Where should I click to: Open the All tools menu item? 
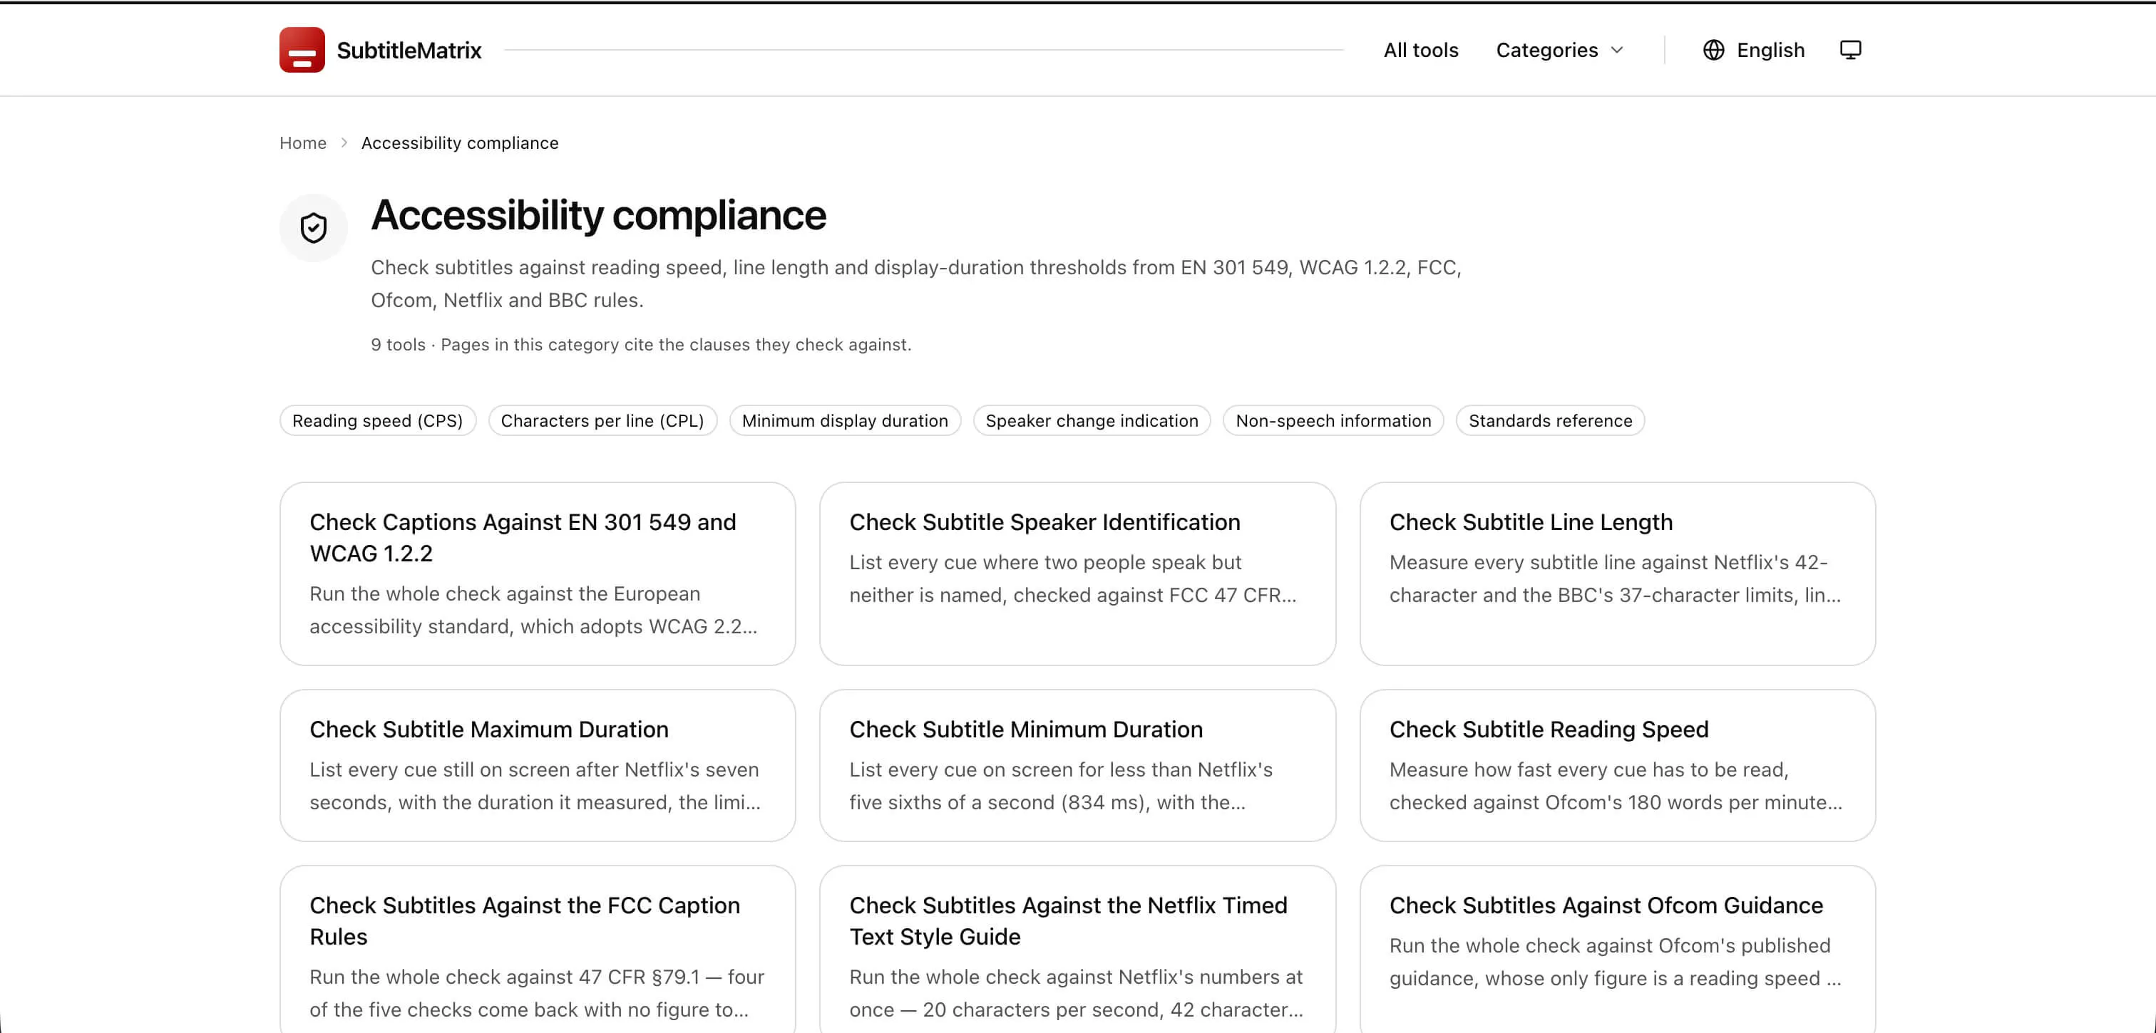1420,50
